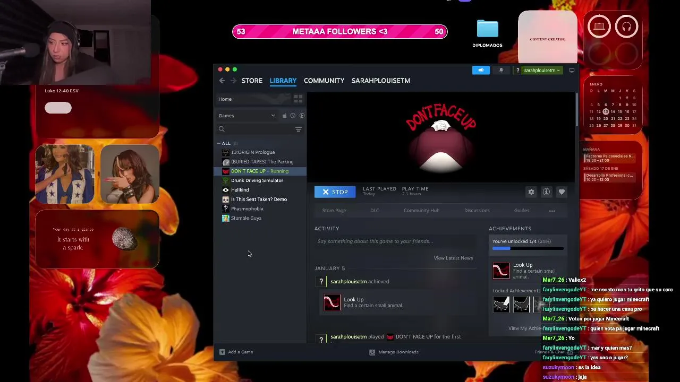This screenshot has height=382, width=680.
Task: Switch library to grid collections view
Action: coord(298,99)
